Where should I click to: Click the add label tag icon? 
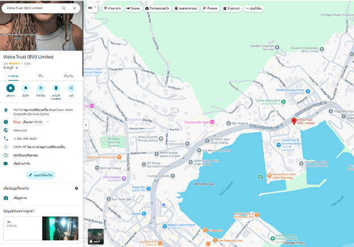point(6,163)
